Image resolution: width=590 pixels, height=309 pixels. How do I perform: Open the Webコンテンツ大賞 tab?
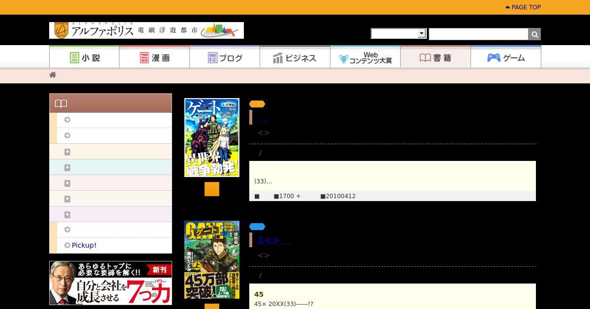coord(365,57)
